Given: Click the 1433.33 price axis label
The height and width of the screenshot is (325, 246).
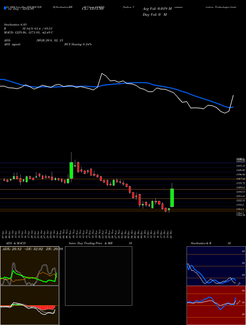Looking at the screenshot, I should coord(241,166).
